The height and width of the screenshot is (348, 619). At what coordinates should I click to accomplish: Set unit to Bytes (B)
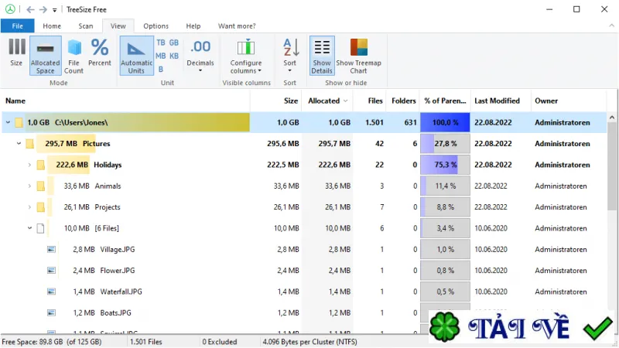161,70
